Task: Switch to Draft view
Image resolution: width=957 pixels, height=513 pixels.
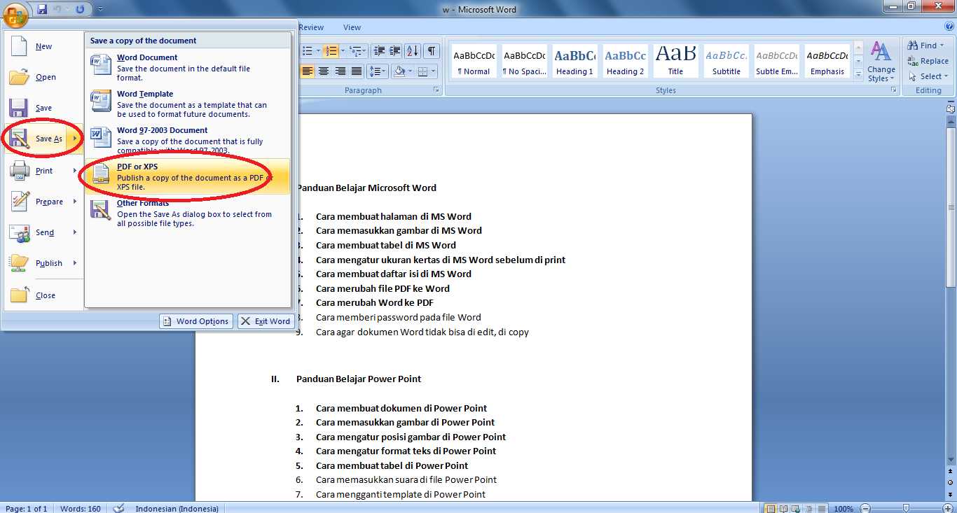Action: tap(822, 508)
